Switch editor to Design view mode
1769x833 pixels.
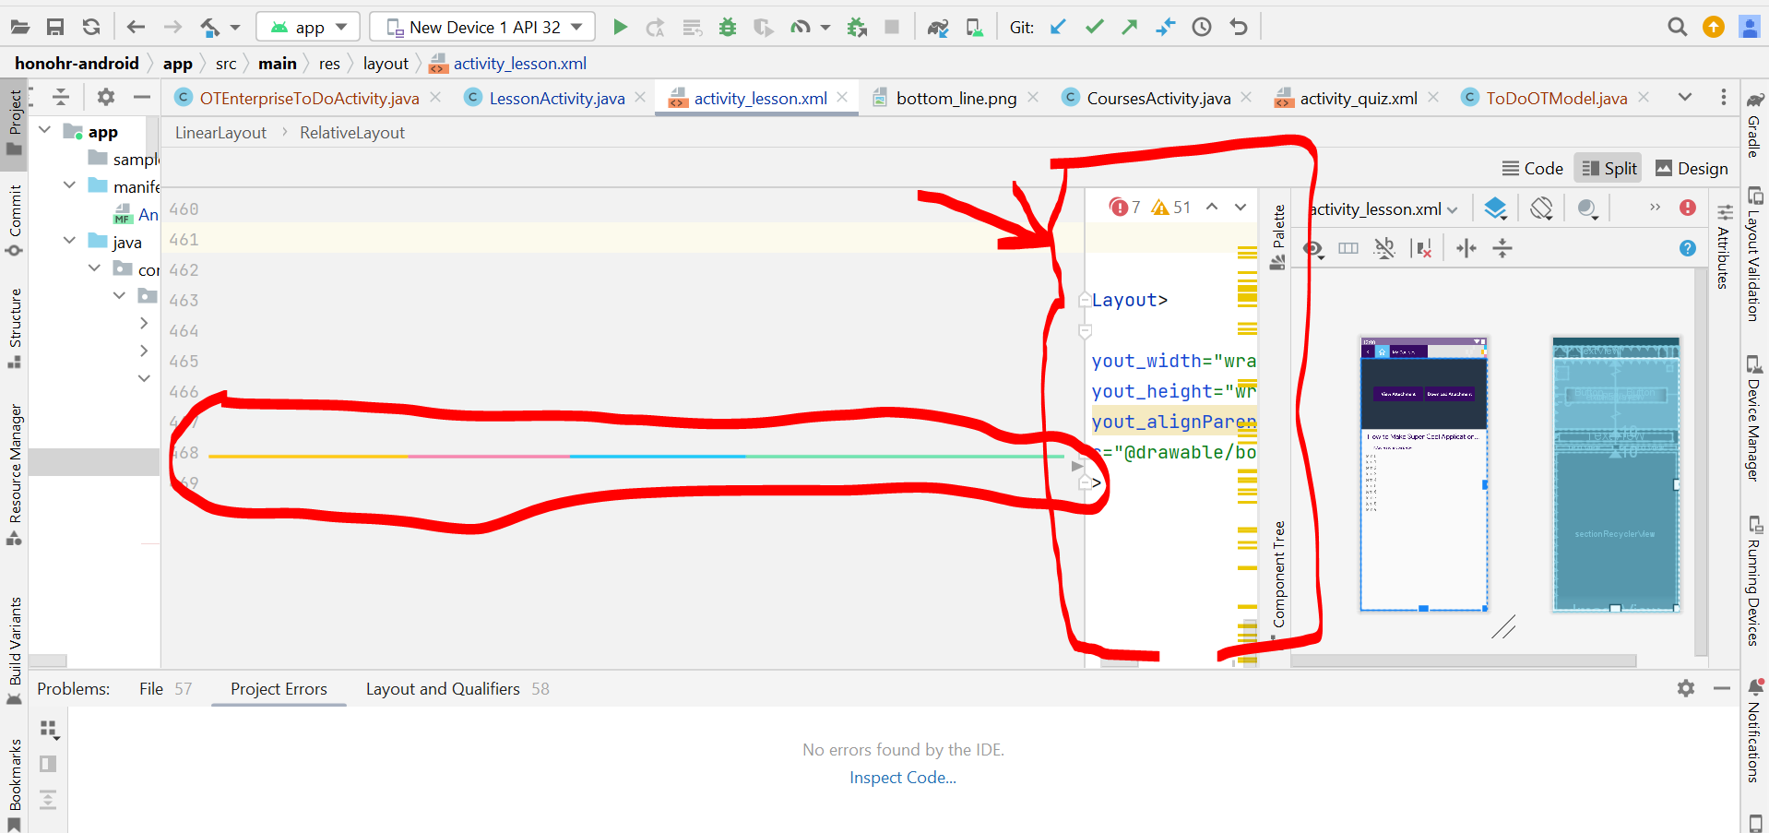point(1692,168)
